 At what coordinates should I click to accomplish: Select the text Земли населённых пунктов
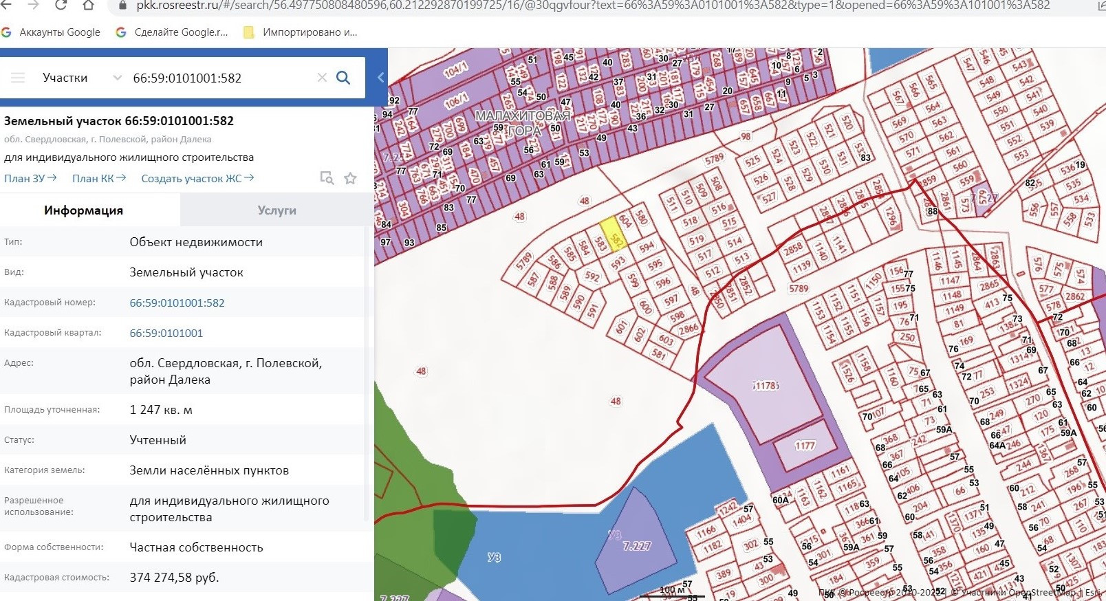209,470
